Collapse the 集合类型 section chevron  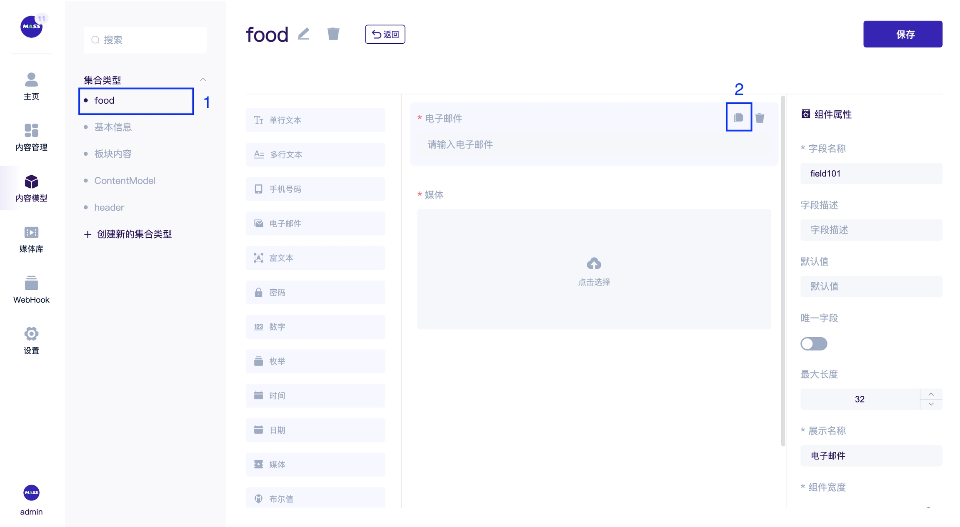[x=203, y=80]
